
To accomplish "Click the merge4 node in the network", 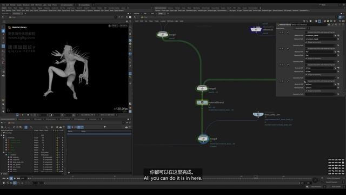I will tap(203, 139).
